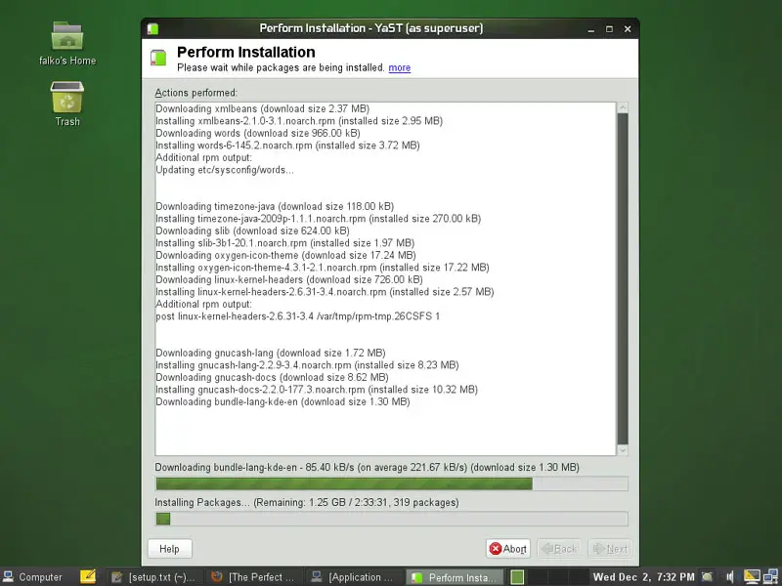Viewport: 782px width, 586px height.
Task: Click the network connection tray icon
Action: pos(770,577)
